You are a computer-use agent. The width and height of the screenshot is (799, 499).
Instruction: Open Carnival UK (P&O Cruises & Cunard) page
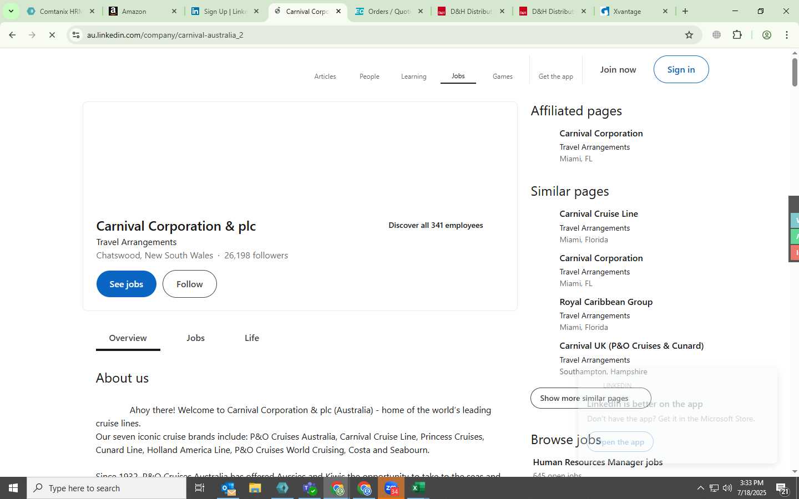[x=631, y=346]
